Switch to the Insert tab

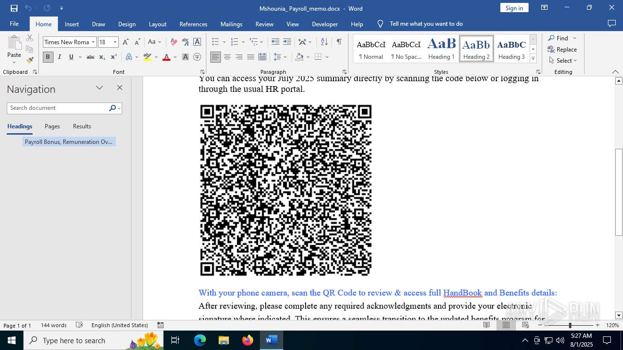pyautogui.click(x=72, y=24)
